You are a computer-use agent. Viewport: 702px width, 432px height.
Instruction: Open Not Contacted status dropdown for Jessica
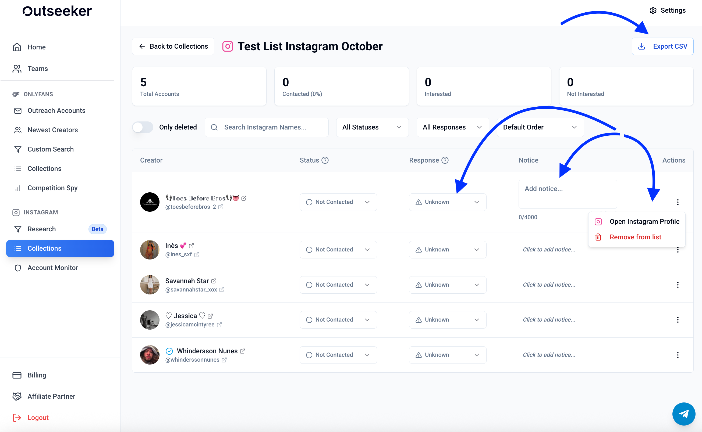pyautogui.click(x=338, y=320)
